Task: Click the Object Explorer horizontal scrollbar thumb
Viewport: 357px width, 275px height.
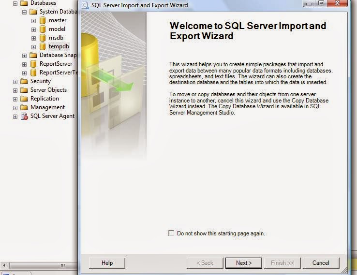Action: tap(43, 265)
